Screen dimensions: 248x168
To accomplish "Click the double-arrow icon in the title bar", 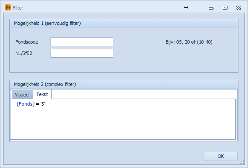I will point(186,7).
